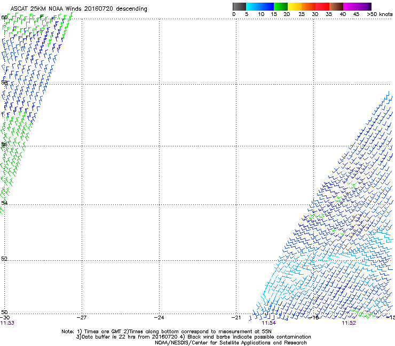
Task: Click the '>50 knots' legend label
Action: (x=380, y=14)
